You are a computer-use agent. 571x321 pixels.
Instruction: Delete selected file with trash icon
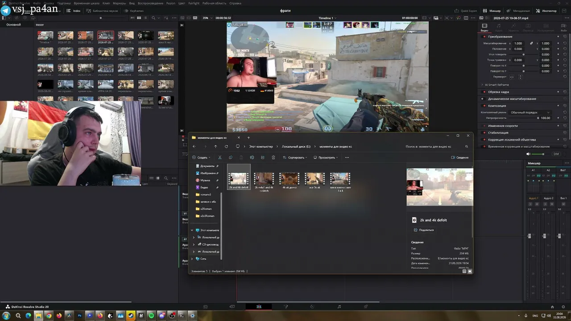click(x=273, y=157)
